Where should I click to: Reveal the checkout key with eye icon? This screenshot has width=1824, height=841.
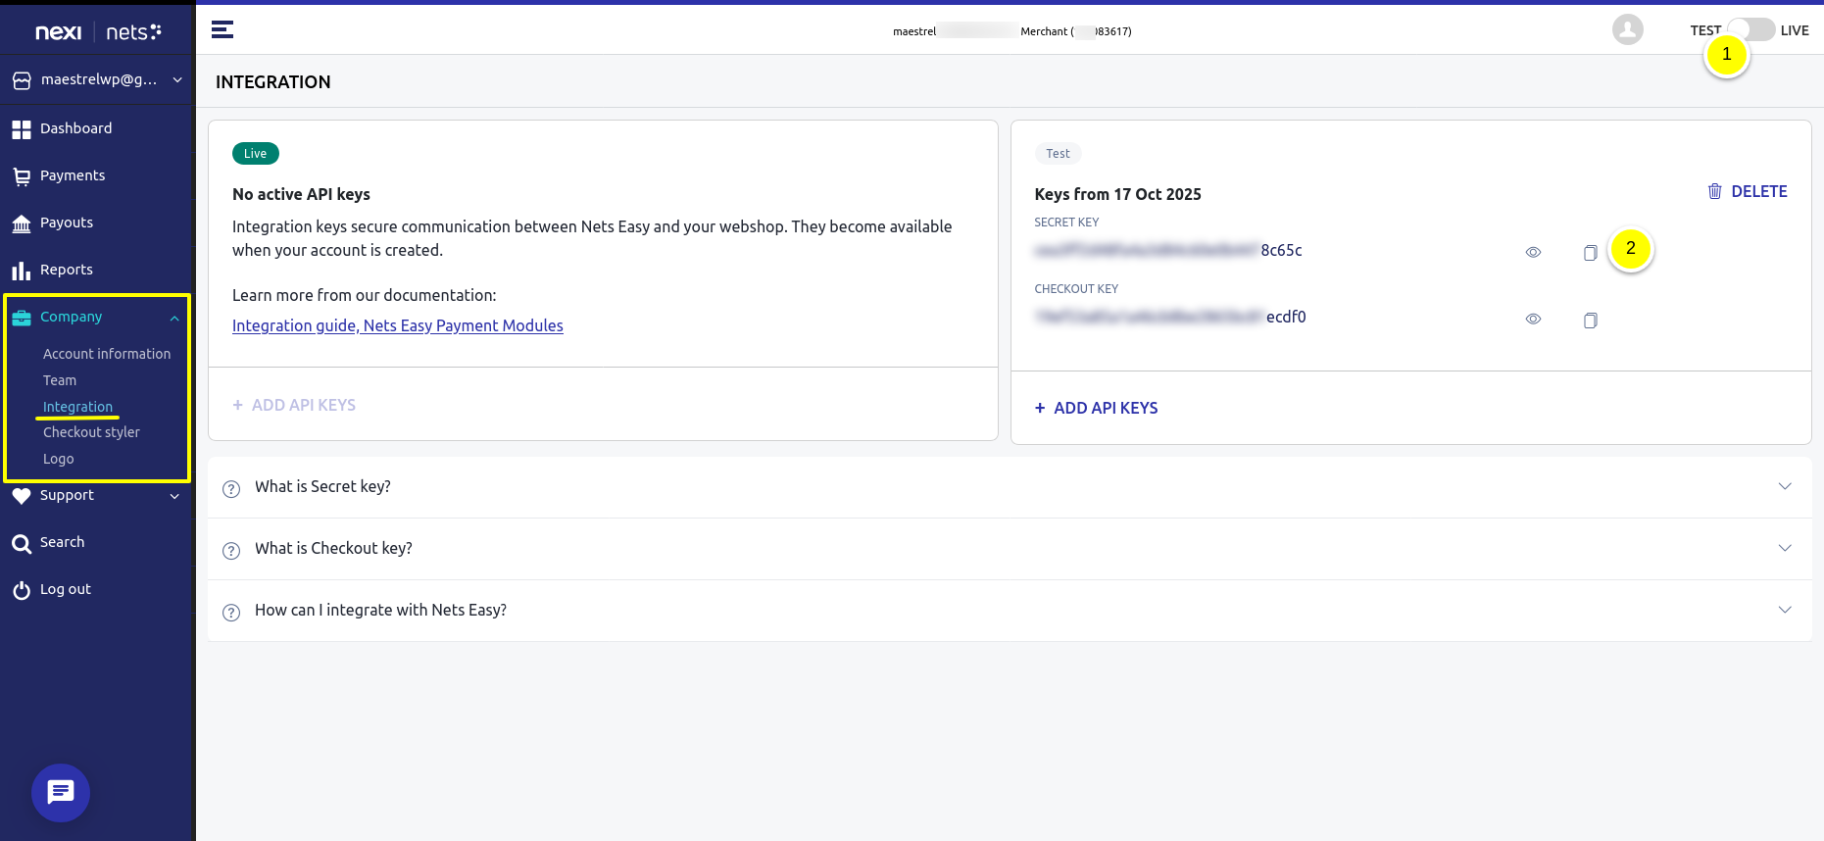click(1534, 319)
